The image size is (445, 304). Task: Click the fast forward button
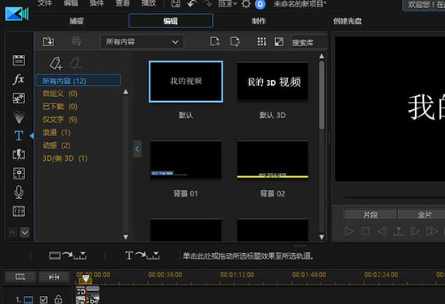click(x=432, y=231)
